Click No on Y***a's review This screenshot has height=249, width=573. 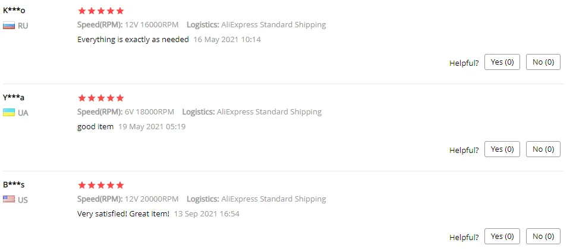coord(543,149)
